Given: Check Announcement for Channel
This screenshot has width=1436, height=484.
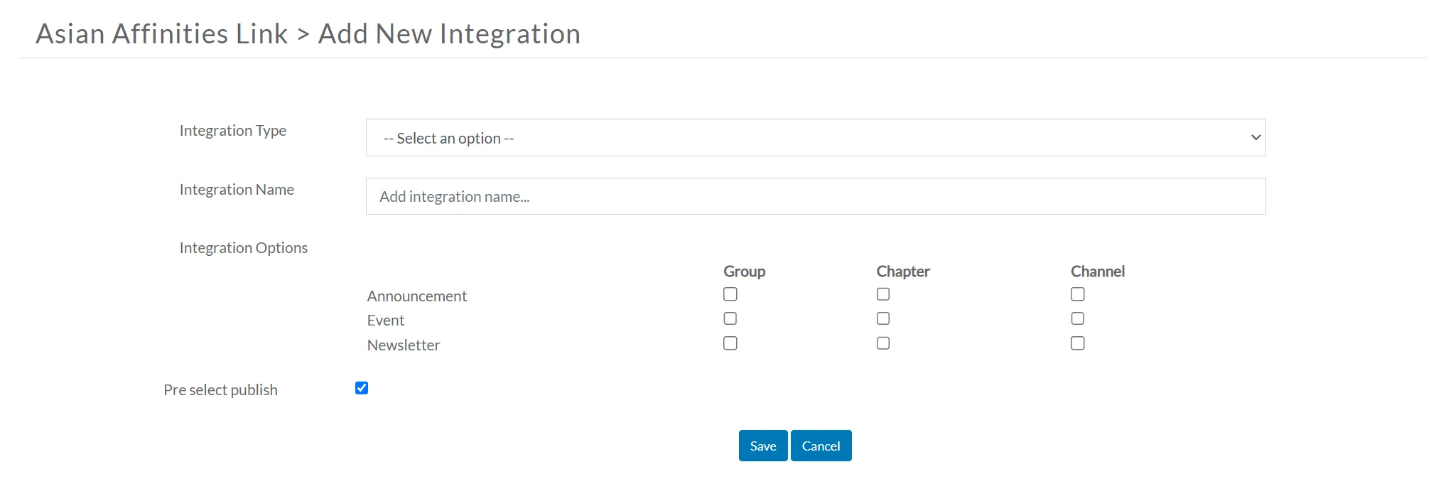Looking at the screenshot, I should coord(1078,294).
